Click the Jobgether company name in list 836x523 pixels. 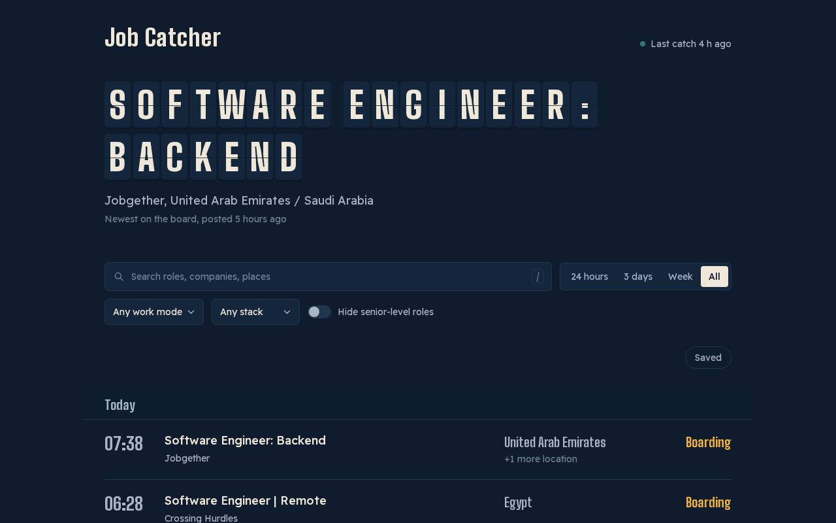click(187, 458)
